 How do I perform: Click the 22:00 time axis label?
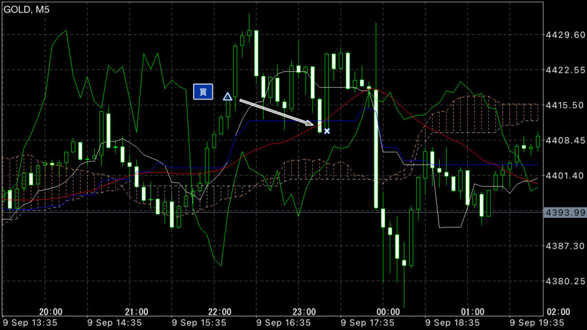[220, 312]
